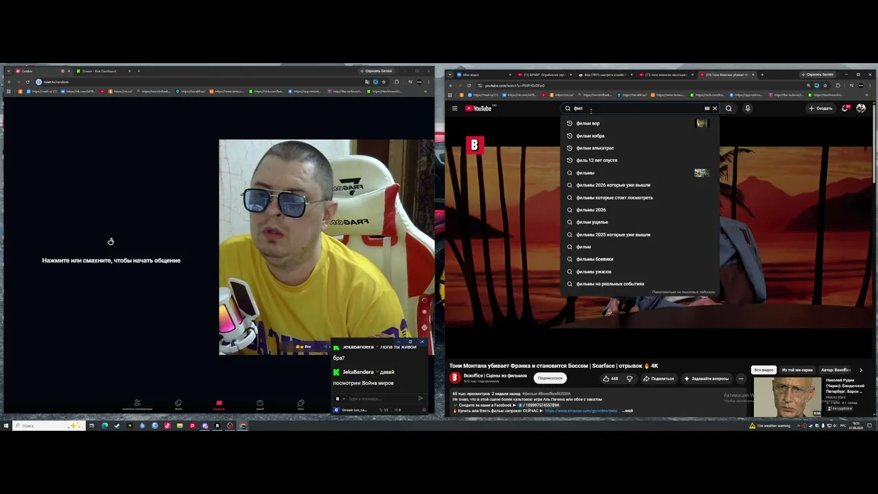878x494 pixels.
Task: Start YouTube voice search with microphone
Action: 748,108
